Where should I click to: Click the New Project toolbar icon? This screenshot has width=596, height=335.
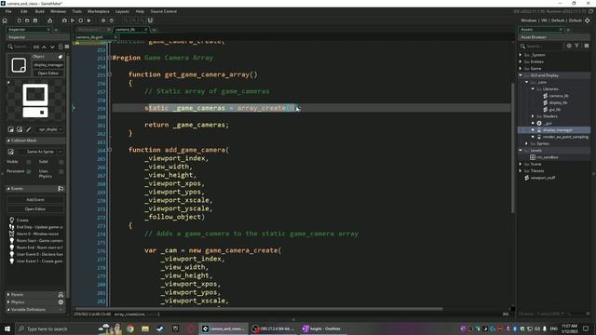[19, 20]
